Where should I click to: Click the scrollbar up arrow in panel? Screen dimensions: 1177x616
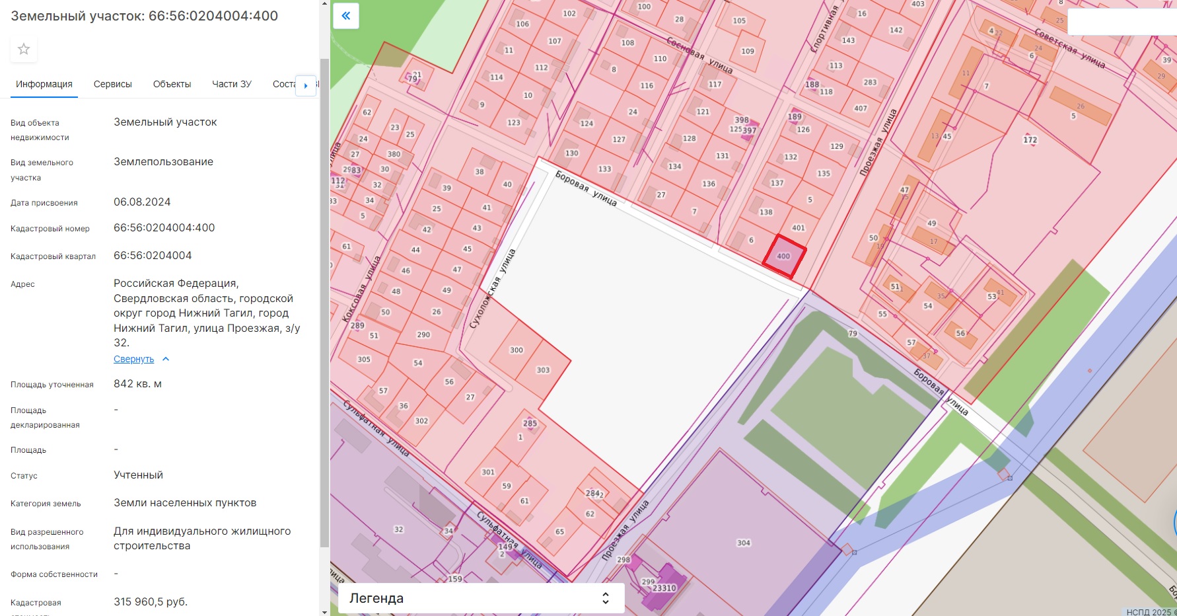pos(324,4)
